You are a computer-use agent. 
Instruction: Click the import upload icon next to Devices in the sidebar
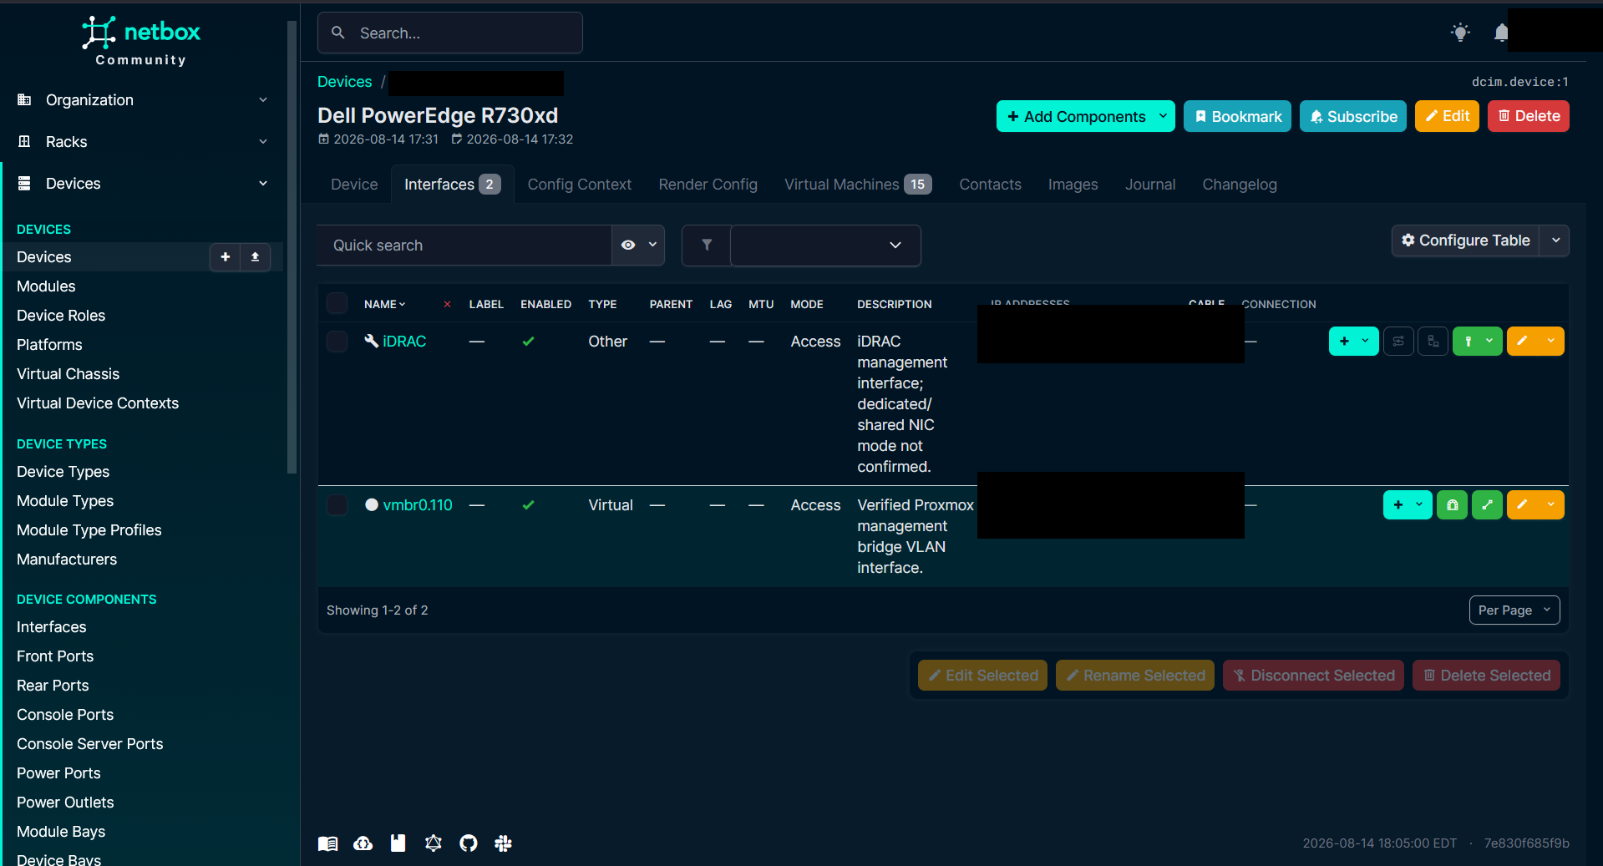(256, 257)
